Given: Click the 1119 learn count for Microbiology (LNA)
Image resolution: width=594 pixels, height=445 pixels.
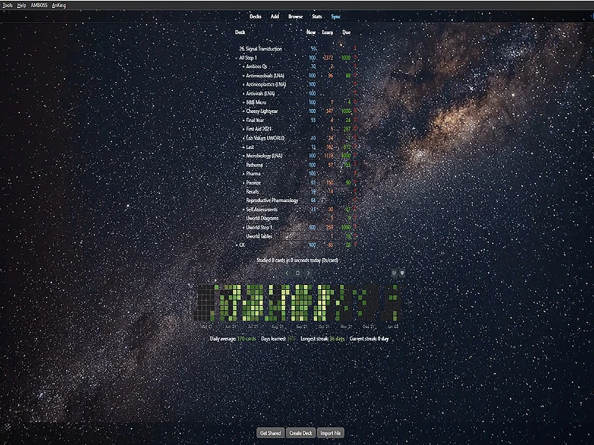Looking at the screenshot, I should 328,156.
